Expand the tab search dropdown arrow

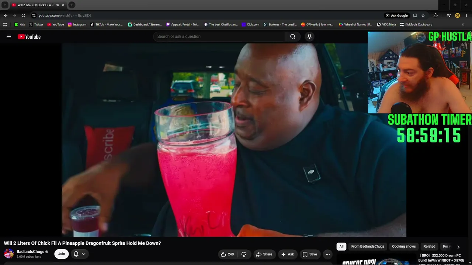(x=5, y=5)
